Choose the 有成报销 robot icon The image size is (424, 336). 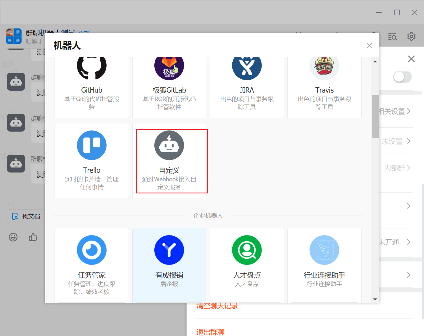[169, 250]
